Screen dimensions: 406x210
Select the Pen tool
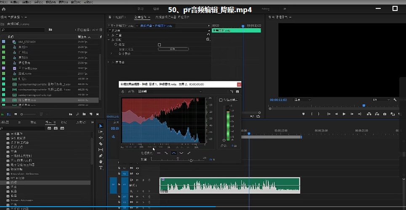coord(101,156)
